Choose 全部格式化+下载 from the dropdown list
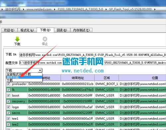This screenshot has height=130, width=166. pos(24,74)
